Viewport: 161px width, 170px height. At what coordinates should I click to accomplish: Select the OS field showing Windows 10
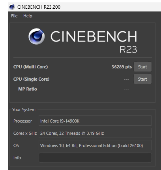pos(95,145)
